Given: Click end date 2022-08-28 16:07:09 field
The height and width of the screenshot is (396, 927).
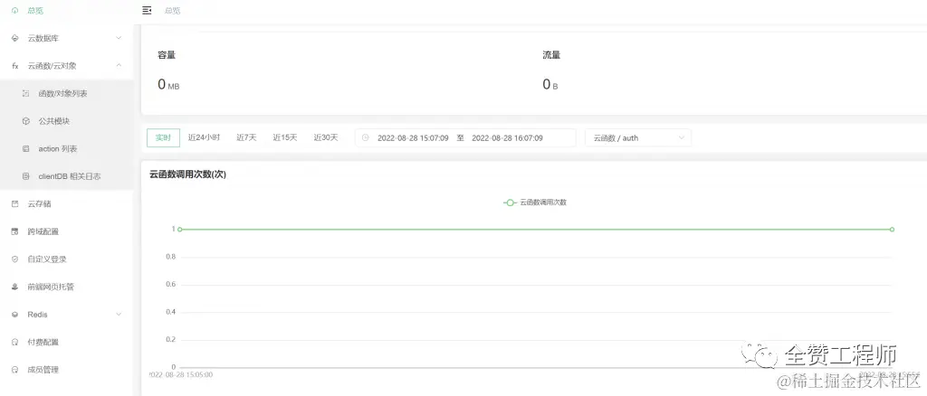Looking at the screenshot, I should 507,138.
